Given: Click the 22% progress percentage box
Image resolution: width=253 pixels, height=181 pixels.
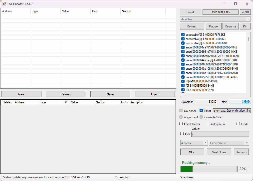Looking at the screenshot, I should (x=243, y=169).
